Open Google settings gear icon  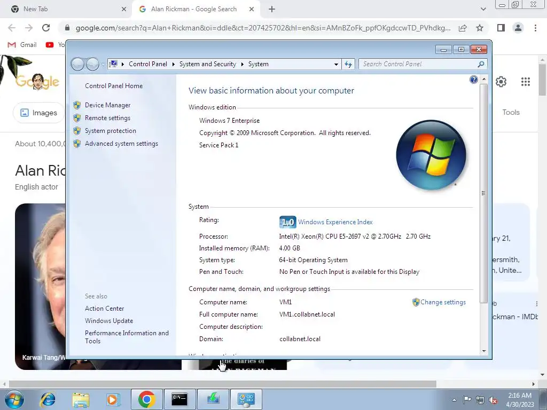(501, 82)
